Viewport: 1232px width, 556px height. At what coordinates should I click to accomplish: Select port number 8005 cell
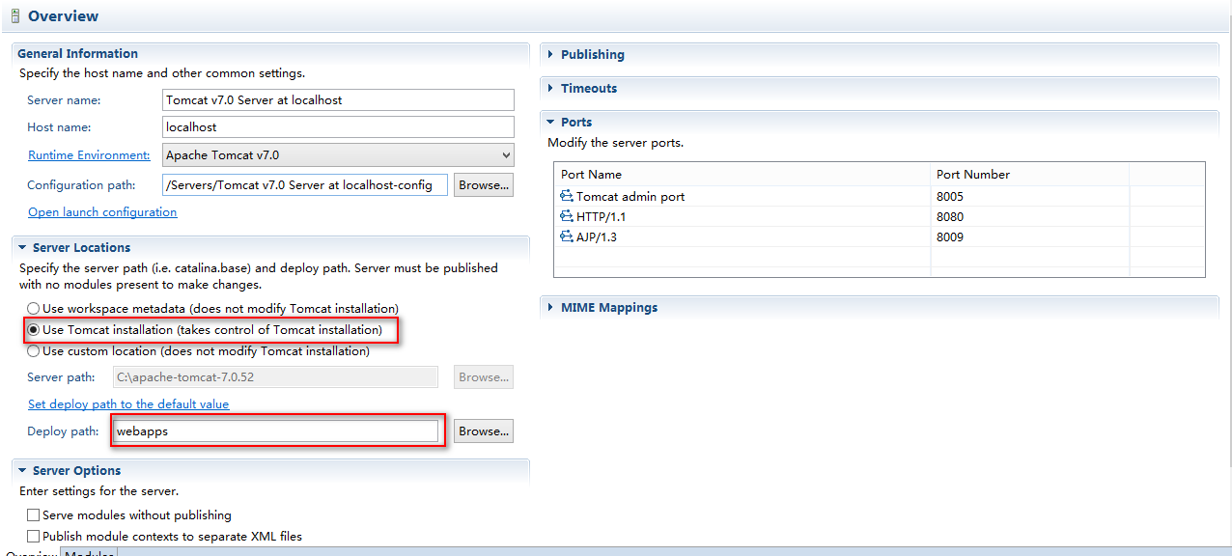pos(1029,196)
